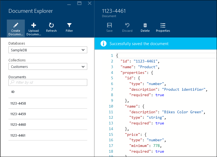Open the document Properties list icon
Image resolution: width=217 pixels, height=157 pixels.
[x=163, y=25]
